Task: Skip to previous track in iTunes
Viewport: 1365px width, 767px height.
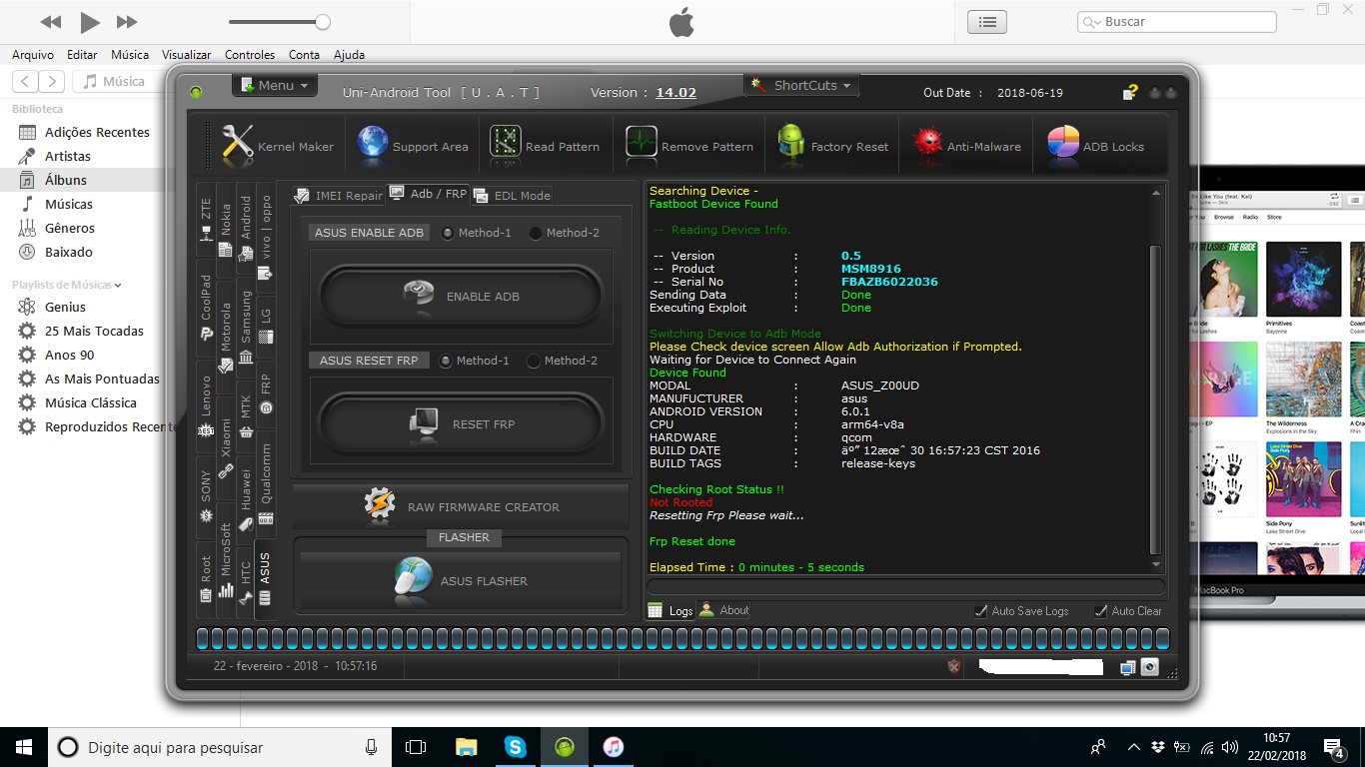Action: [51, 22]
